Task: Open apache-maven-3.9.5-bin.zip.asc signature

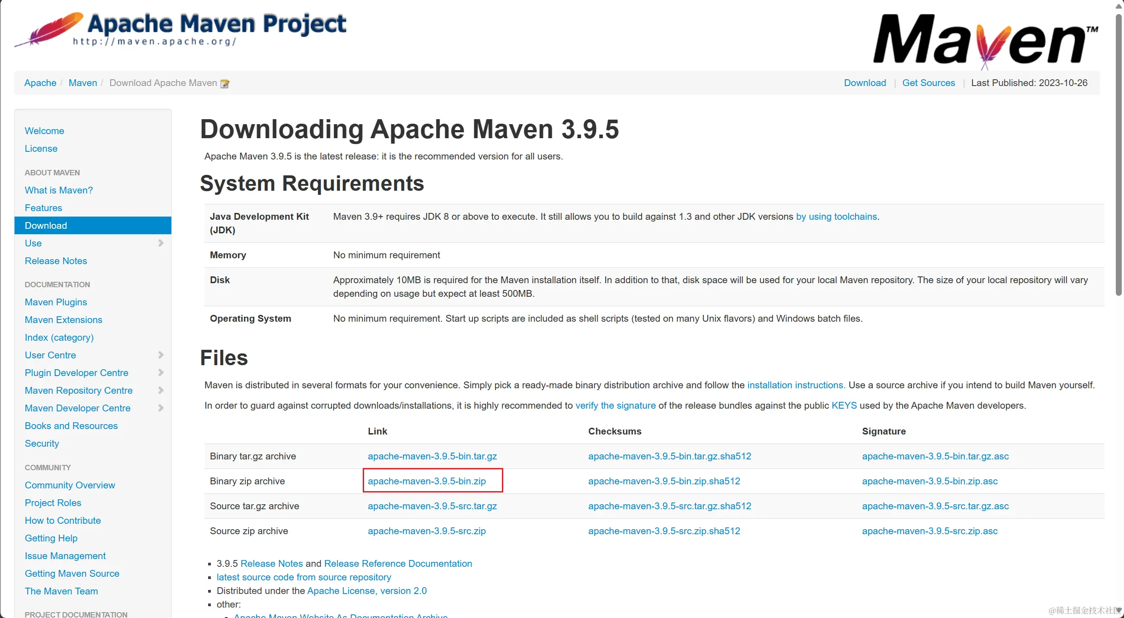Action: click(929, 481)
